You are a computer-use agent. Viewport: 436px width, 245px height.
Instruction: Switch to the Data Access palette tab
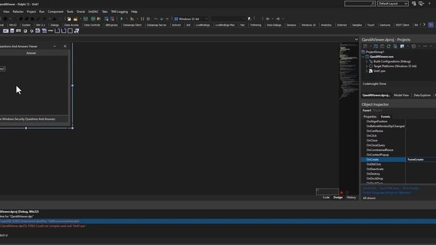point(72,25)
